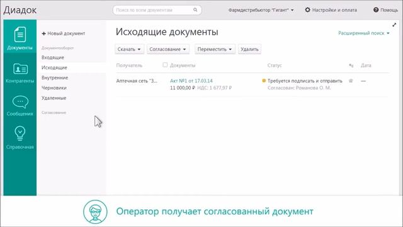
Task: Click the Статус column header
Action: click(x=275, y=66)
